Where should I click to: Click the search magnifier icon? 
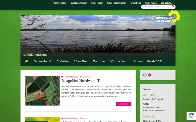[x=173, y=7]
